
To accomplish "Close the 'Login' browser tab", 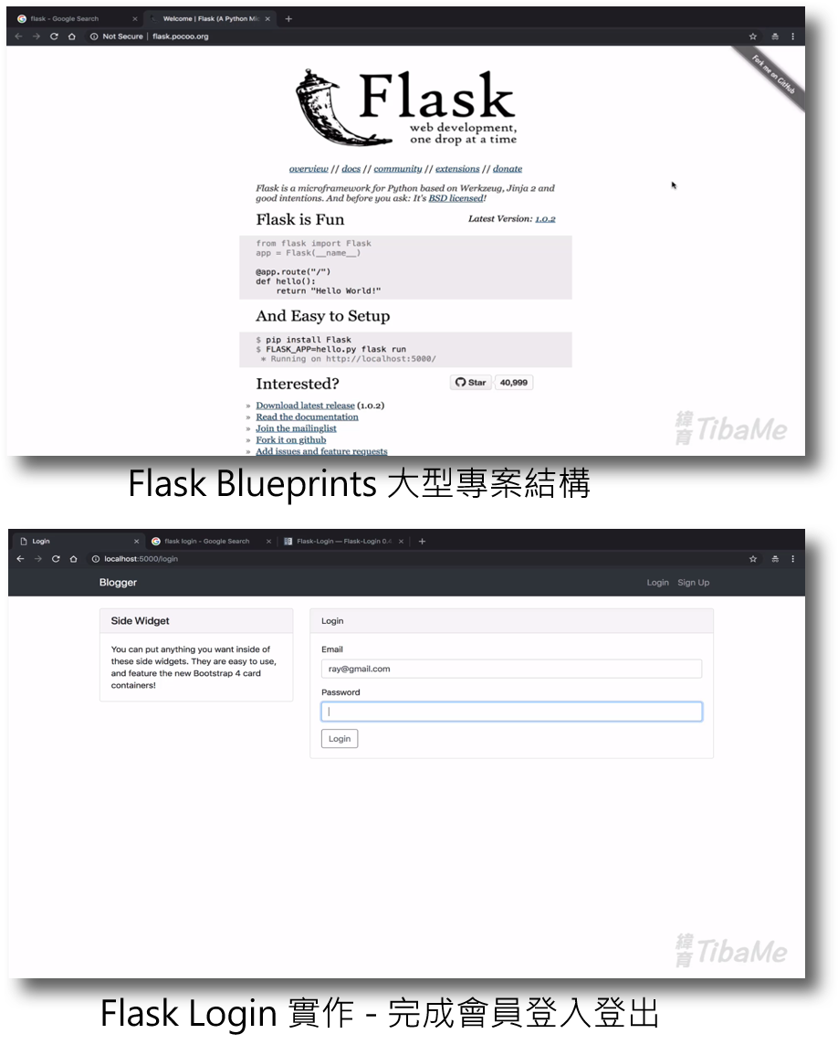I will coord(137,541).
